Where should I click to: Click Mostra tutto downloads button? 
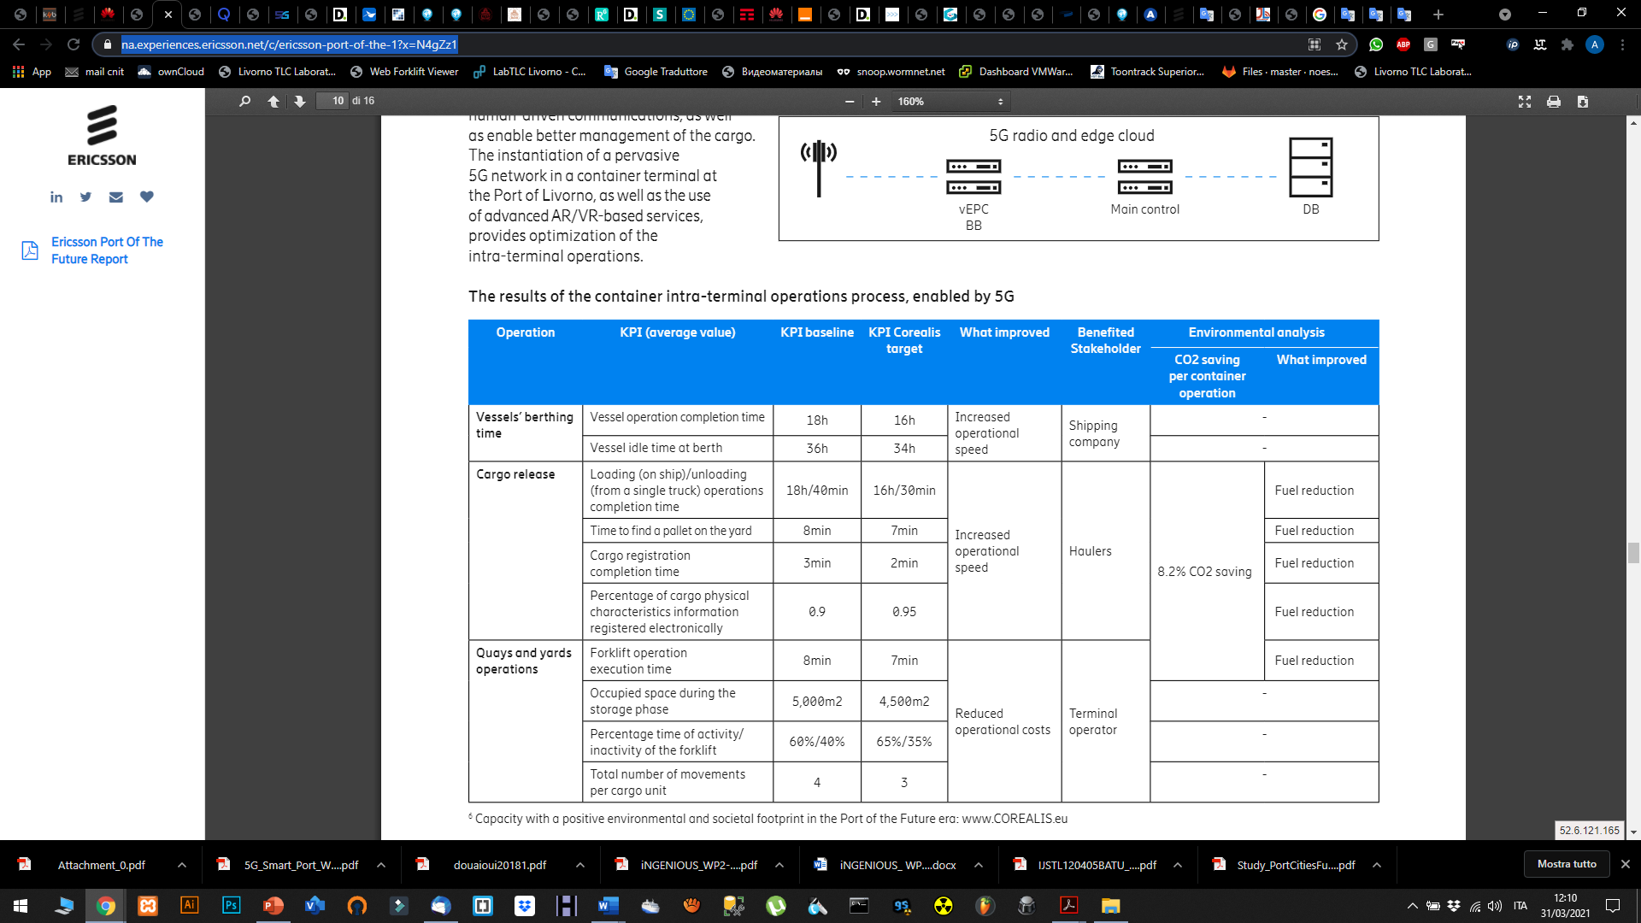coord(1567,864)
